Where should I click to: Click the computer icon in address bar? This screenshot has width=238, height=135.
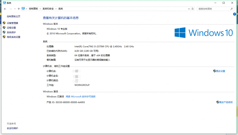coord(23,9)
